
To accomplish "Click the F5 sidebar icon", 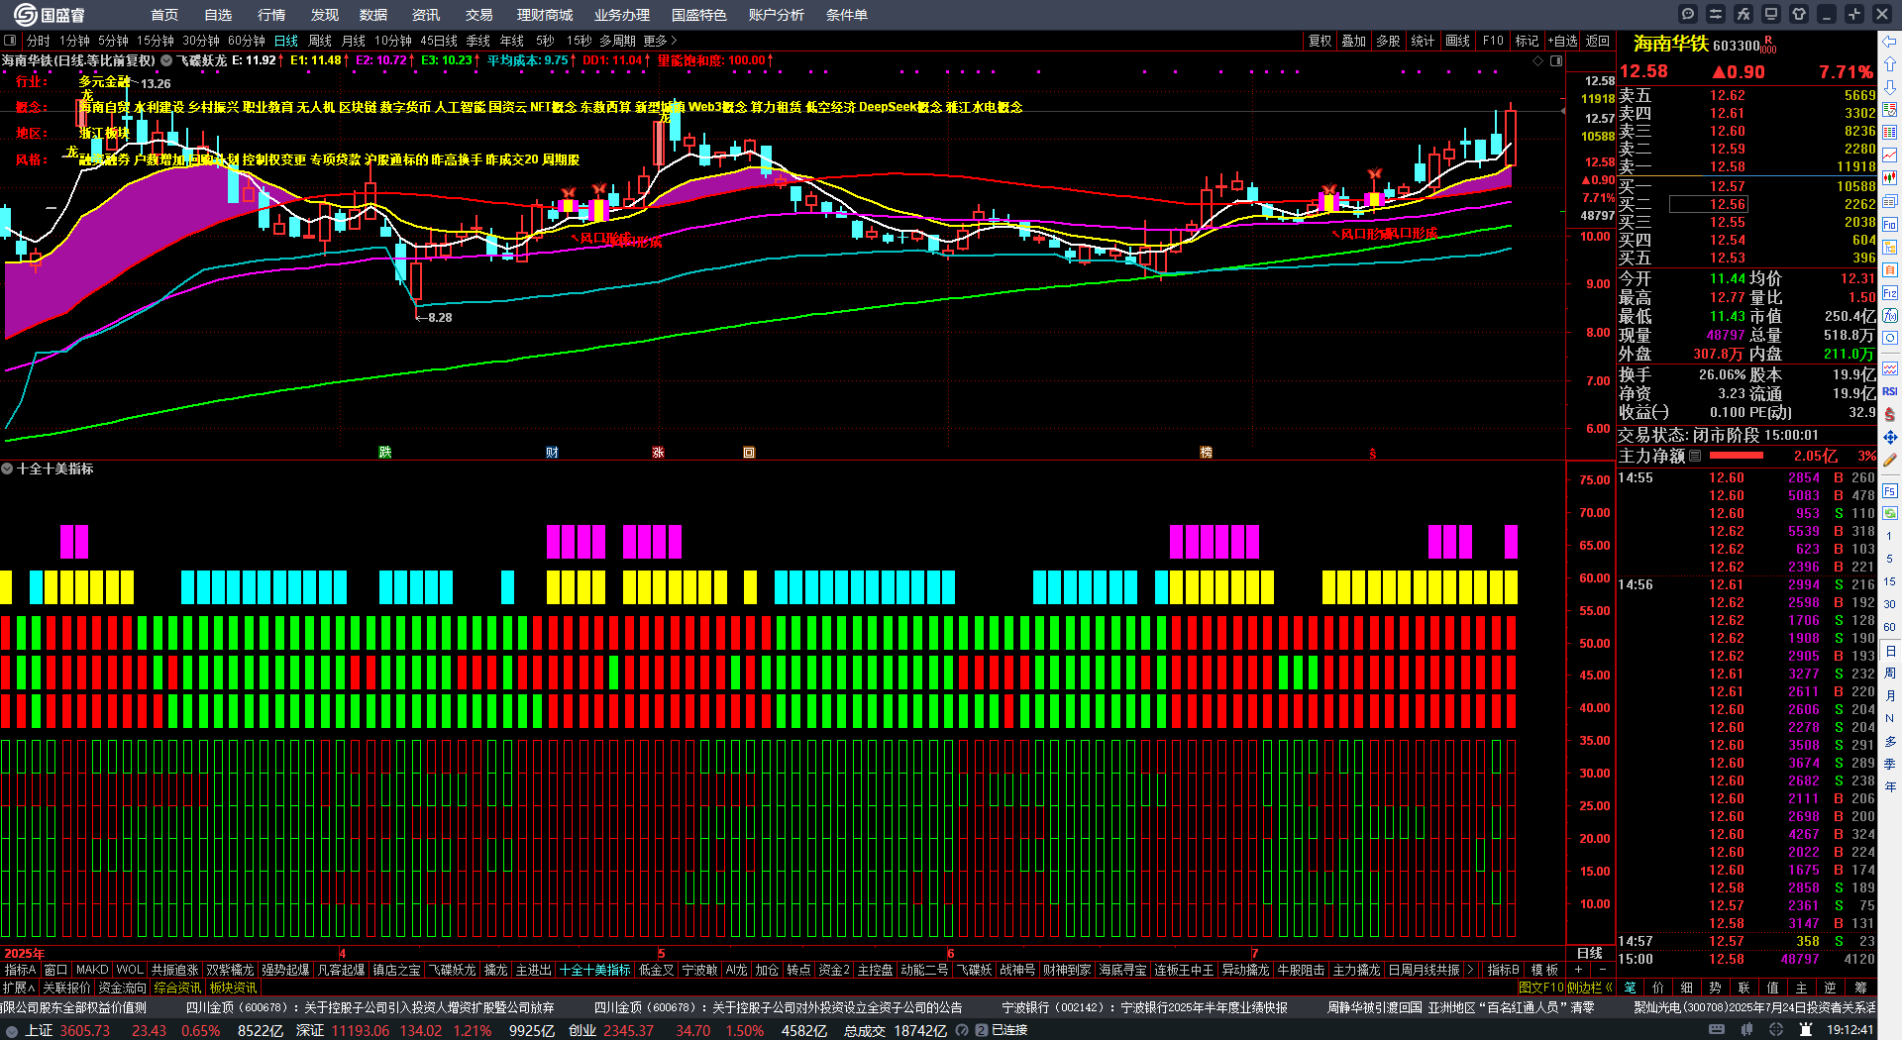I will click(1890, 490).
